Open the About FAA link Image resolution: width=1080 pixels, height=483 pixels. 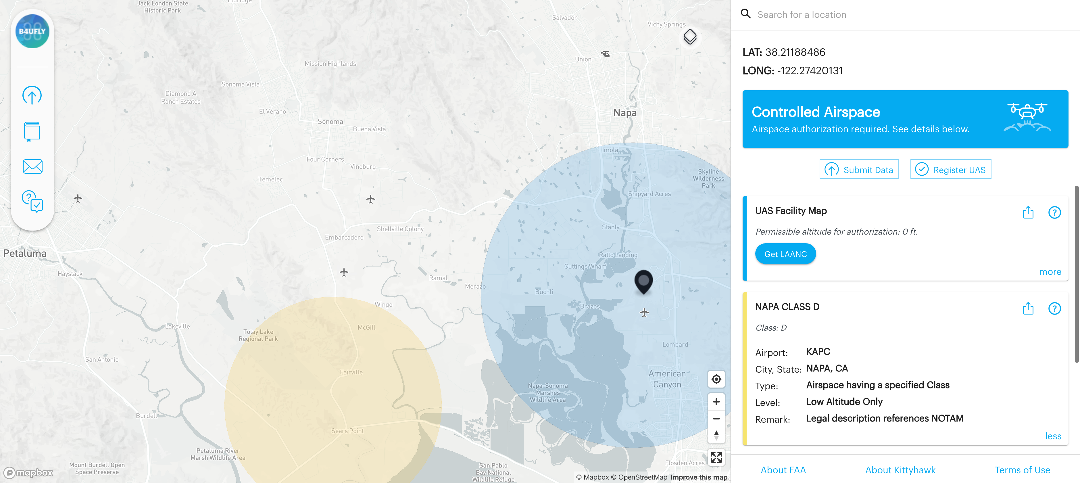(x=783, y=470)
